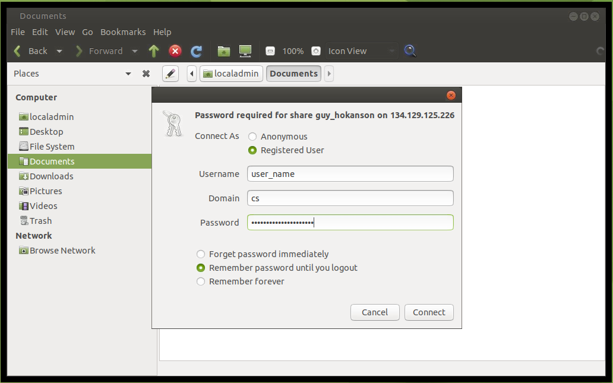Click the Cancel button
Screen dimensions: 613x383
(x=375, y=312)
